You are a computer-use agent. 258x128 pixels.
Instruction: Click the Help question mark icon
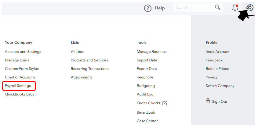[x=148, y=8]
